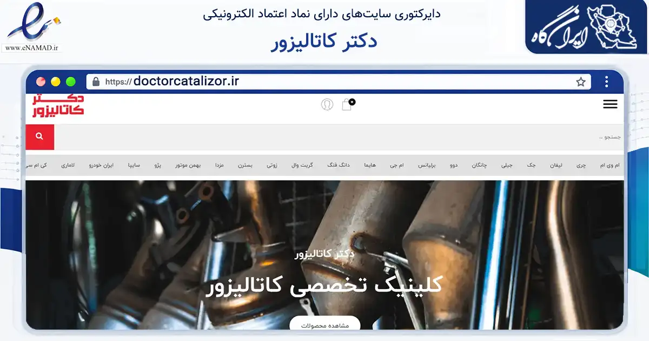This screenshot has height=341, width=649.
Task: Click the green browser window dot
Action: click(70, 82)
